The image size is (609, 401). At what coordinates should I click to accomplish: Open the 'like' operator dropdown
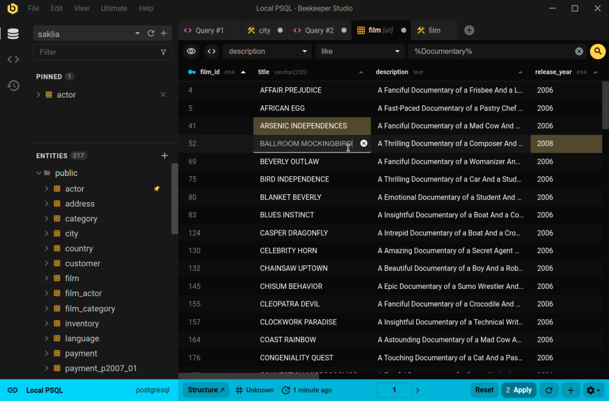click(360, 51)
